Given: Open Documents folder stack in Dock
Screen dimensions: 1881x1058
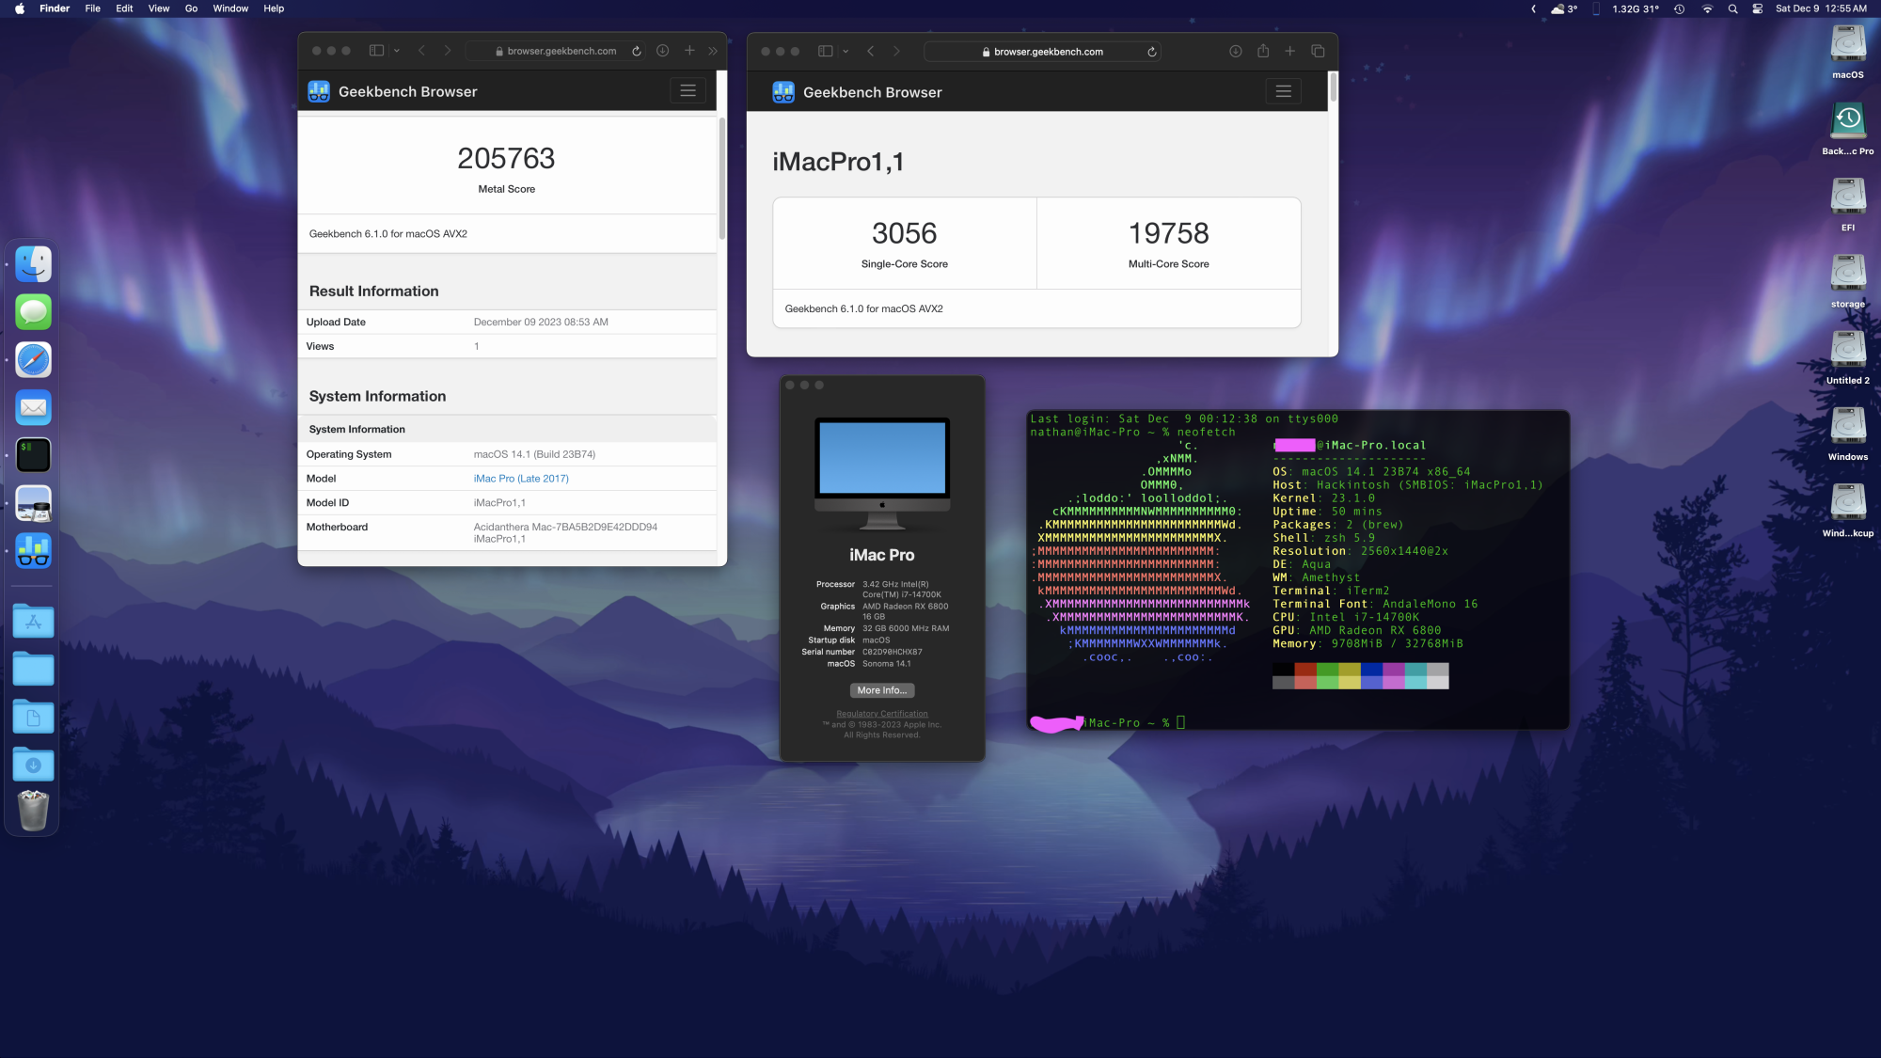Looking at the screenshot, I should [x=34, y=718].
